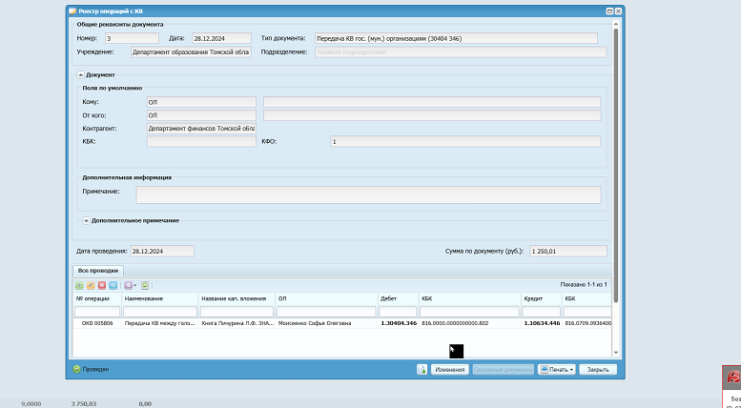Screen dimensions: 741x408
Task: Click the red notification icon at screen edge
Action: 733,377
